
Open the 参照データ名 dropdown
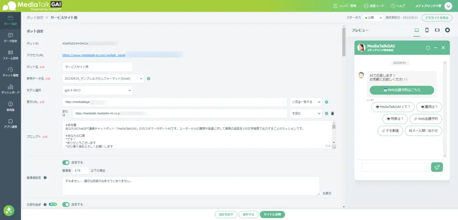[103, 79]
